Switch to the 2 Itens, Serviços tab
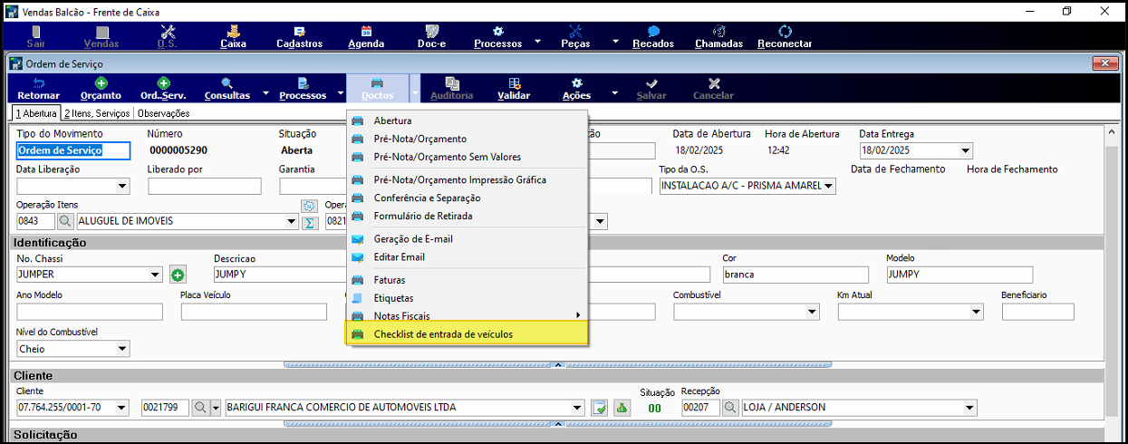 coord(97,114)
